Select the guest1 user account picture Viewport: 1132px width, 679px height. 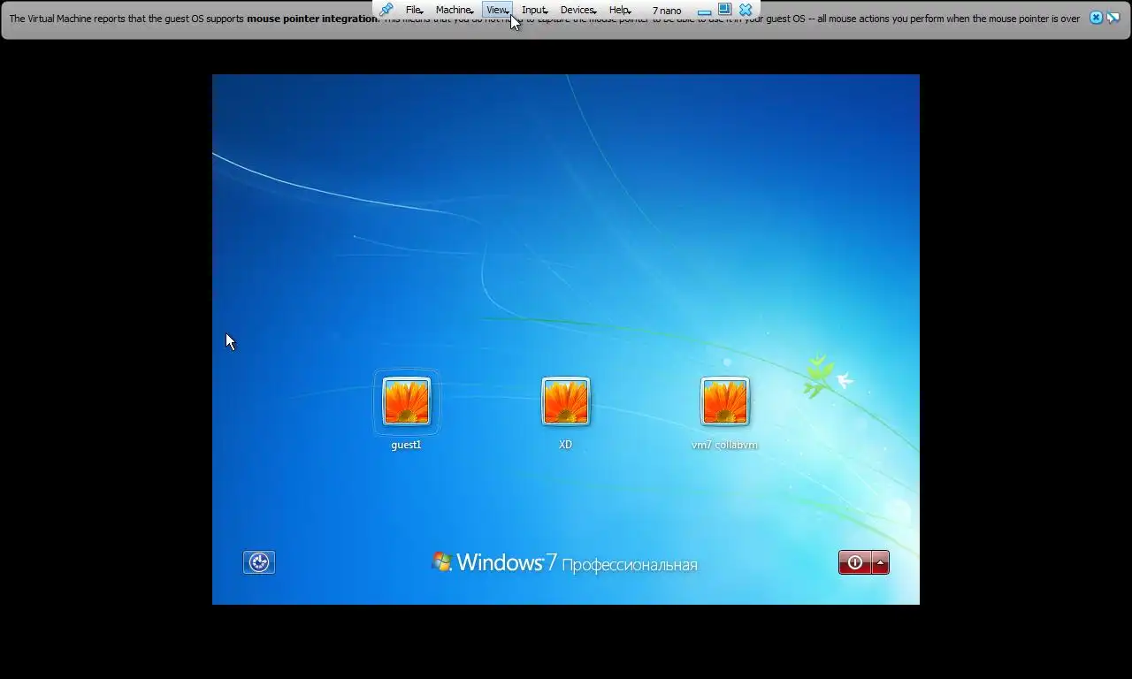click(x=407, y=401)
